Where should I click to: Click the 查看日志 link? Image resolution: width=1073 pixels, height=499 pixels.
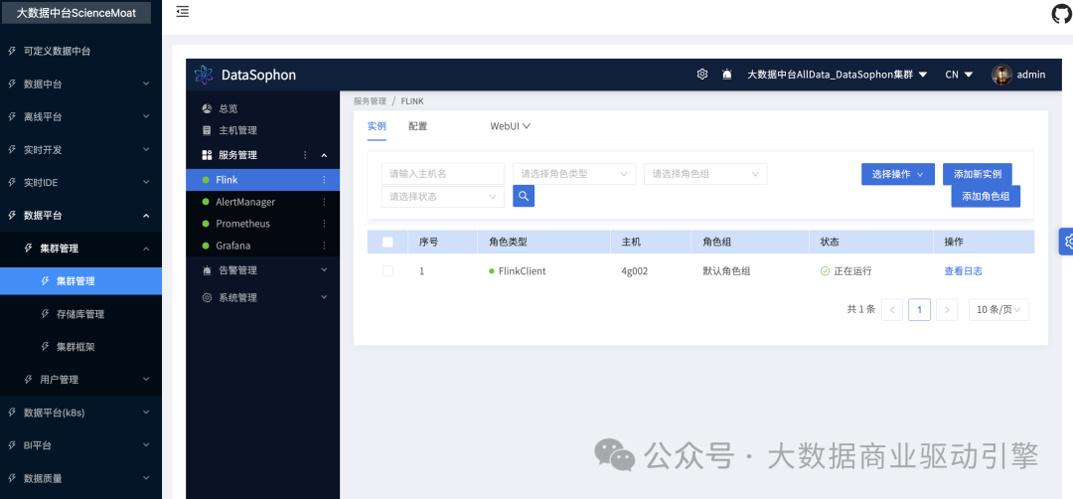pos(963,271)
